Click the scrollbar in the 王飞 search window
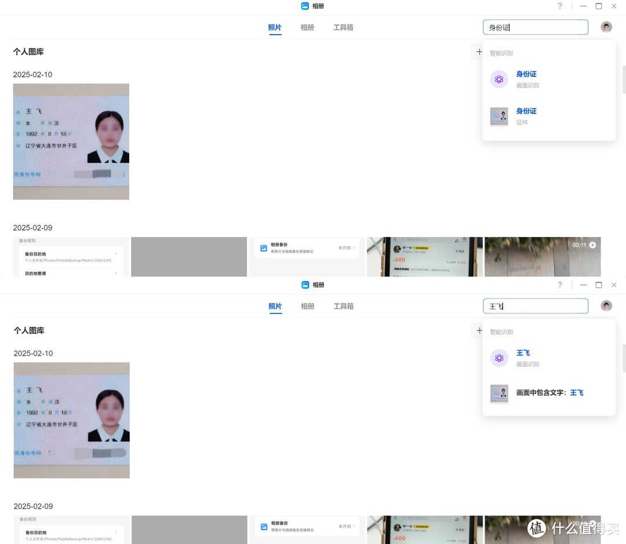The width and height of the screenshot is (626, 544). click(624, 358)
